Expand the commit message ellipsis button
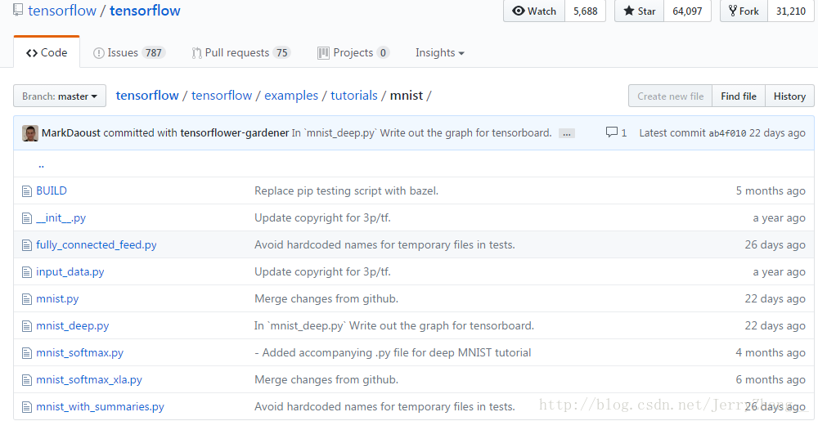Viewport: 818px width, 421px height. 567,133
